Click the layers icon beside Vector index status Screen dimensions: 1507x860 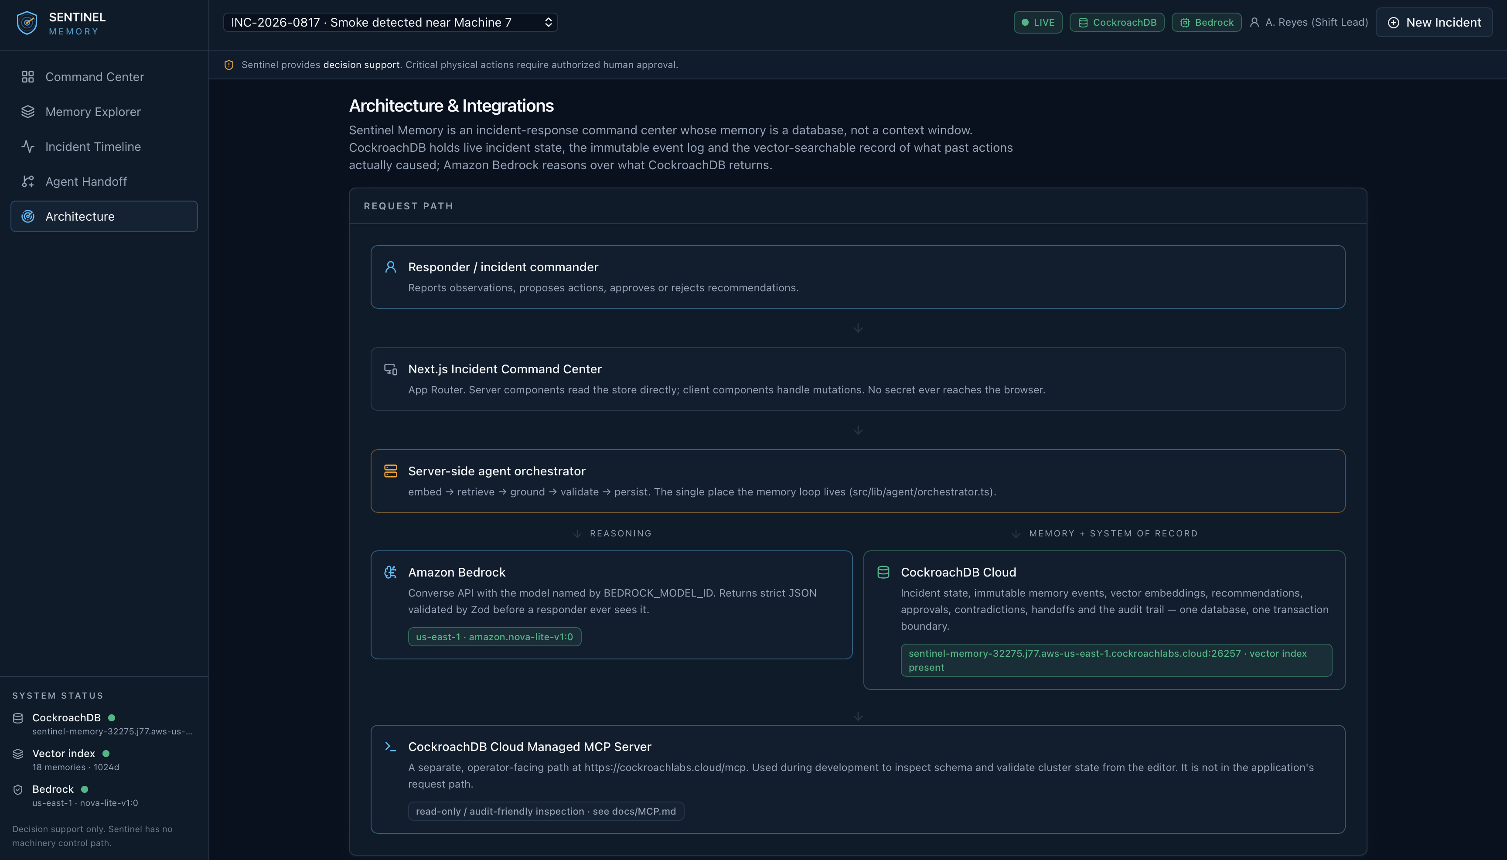click(x=18, y=754)
